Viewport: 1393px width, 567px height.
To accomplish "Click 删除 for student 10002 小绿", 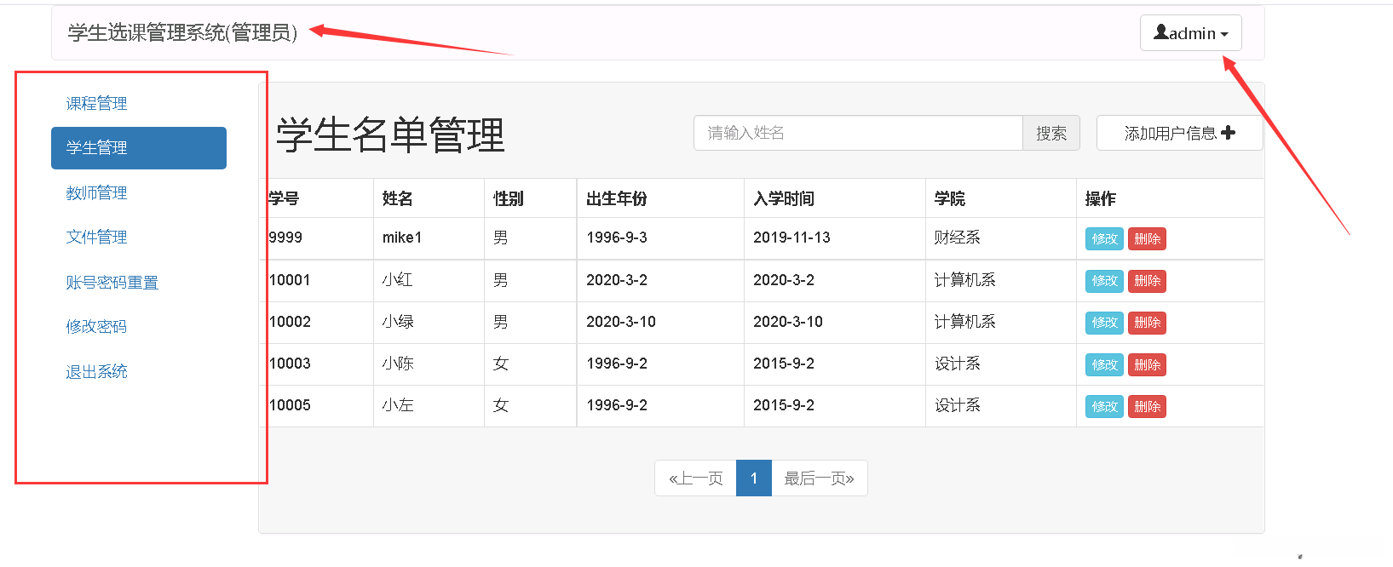I will click(x=1147, y=323).
